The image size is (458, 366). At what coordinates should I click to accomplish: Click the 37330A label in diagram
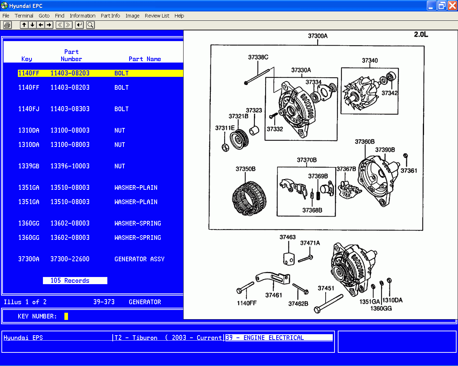[301, 70]
